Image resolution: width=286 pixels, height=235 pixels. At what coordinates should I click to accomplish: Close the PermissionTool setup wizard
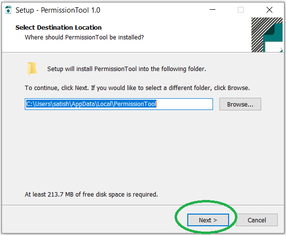(x=269, y=10)
